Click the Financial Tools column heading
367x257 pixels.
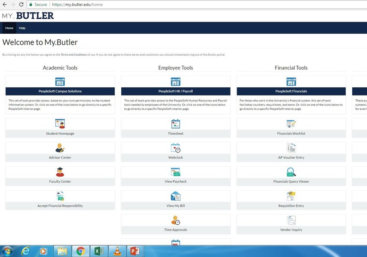click(291, 68)
